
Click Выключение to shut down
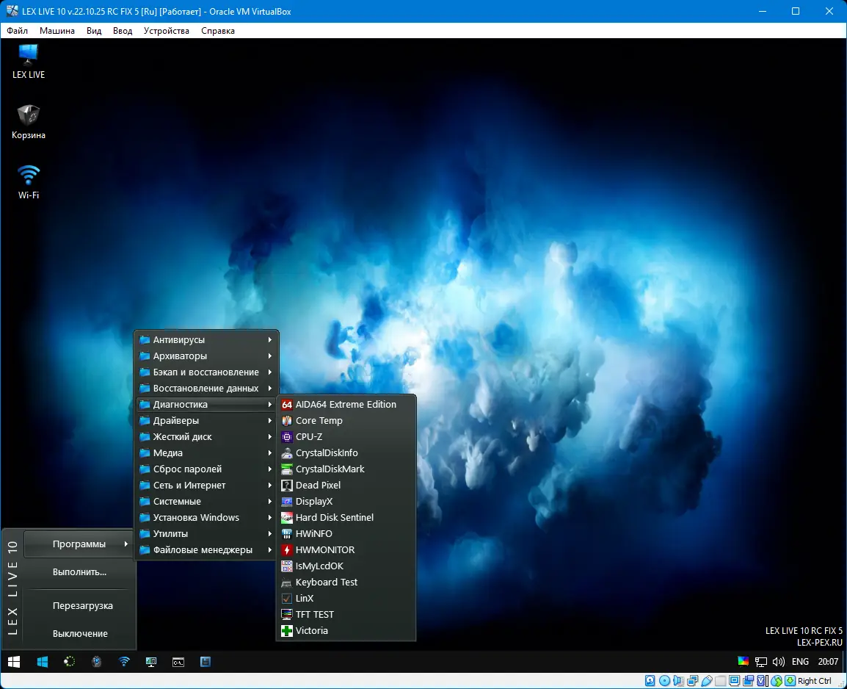[x=80, y=633]
